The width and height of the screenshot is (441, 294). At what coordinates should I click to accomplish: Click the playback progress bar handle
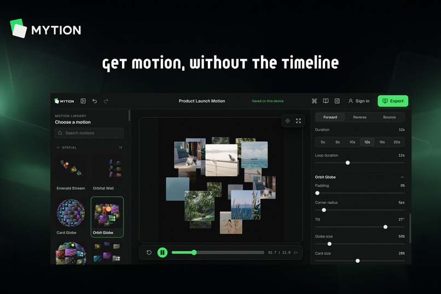point(194,252)
